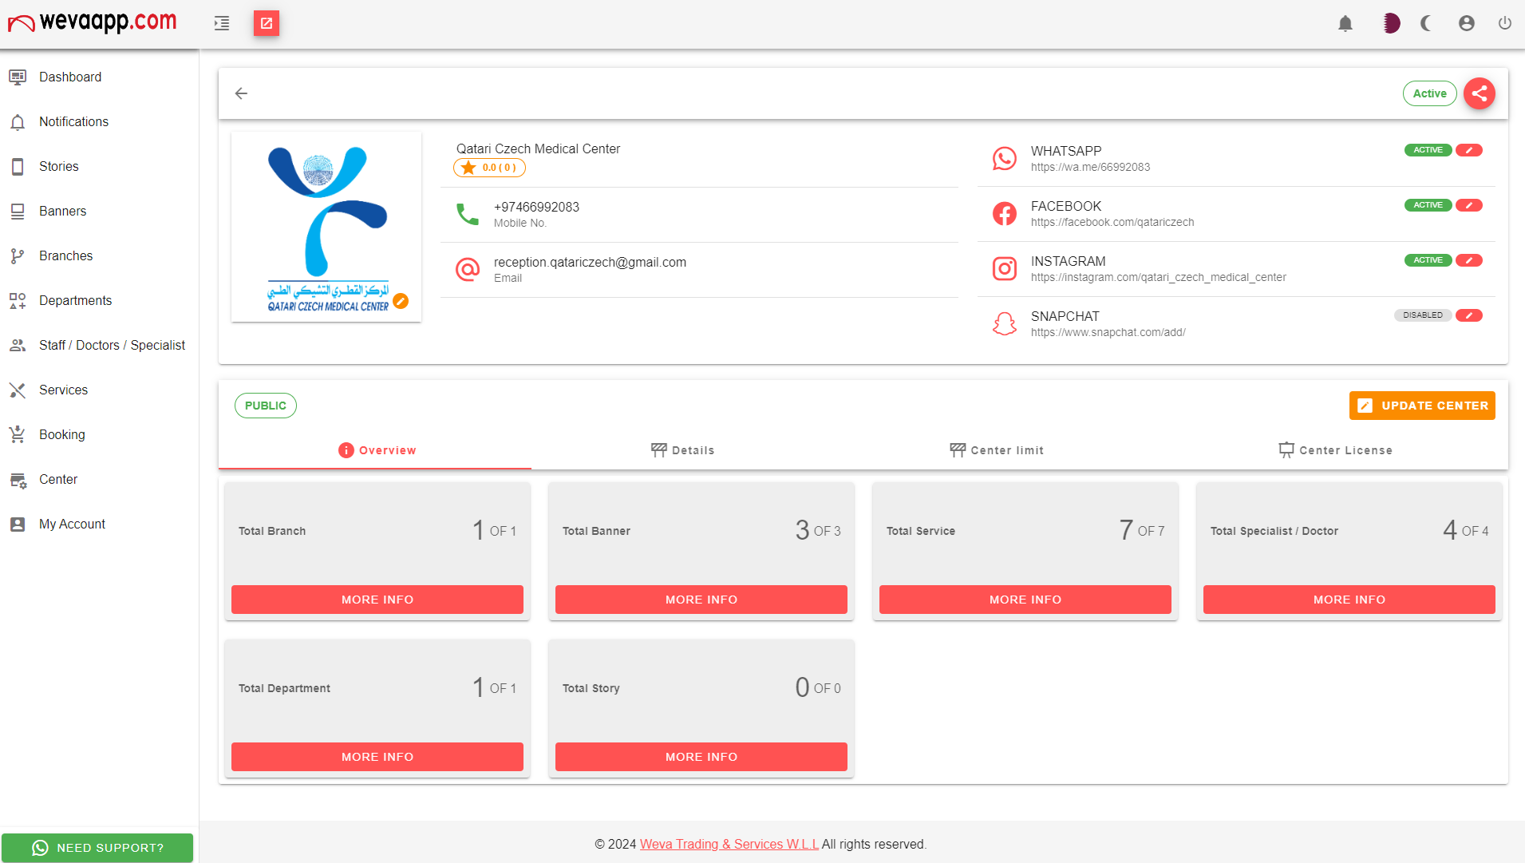The image size is (1525, 863).
Task: Click the https://wa.me/66992083 URL text
Action: pyautogui.click(x=1090, y=167)
